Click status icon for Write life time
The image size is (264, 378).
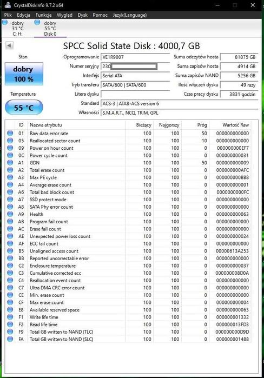tap(10, 317)
